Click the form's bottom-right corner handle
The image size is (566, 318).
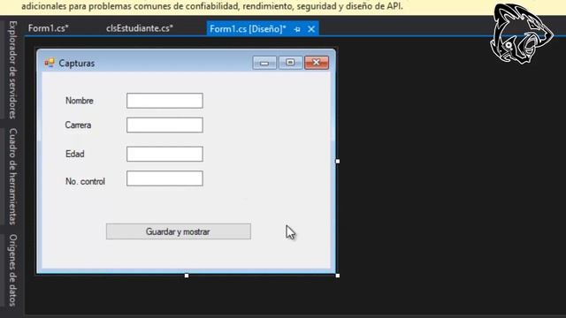(338, 276)
